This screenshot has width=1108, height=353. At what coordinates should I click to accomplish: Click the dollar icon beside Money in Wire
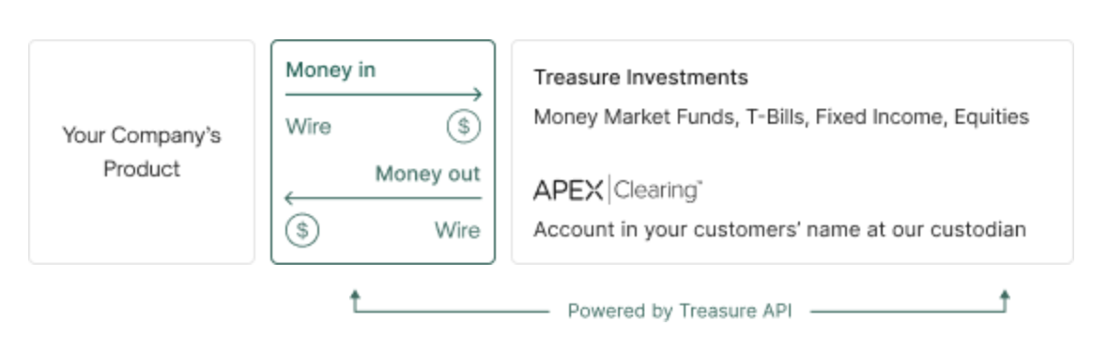coord(464,127)
